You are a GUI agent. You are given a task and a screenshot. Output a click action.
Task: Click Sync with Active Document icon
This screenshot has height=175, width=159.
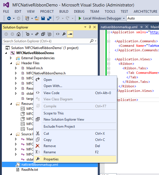pos(37,34)
